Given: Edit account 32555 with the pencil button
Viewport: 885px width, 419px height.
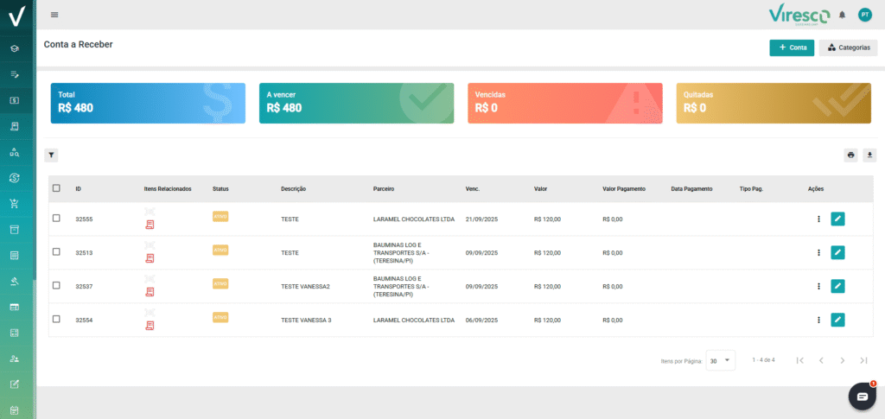Looking at the screenshot, I should coord(837,219).
